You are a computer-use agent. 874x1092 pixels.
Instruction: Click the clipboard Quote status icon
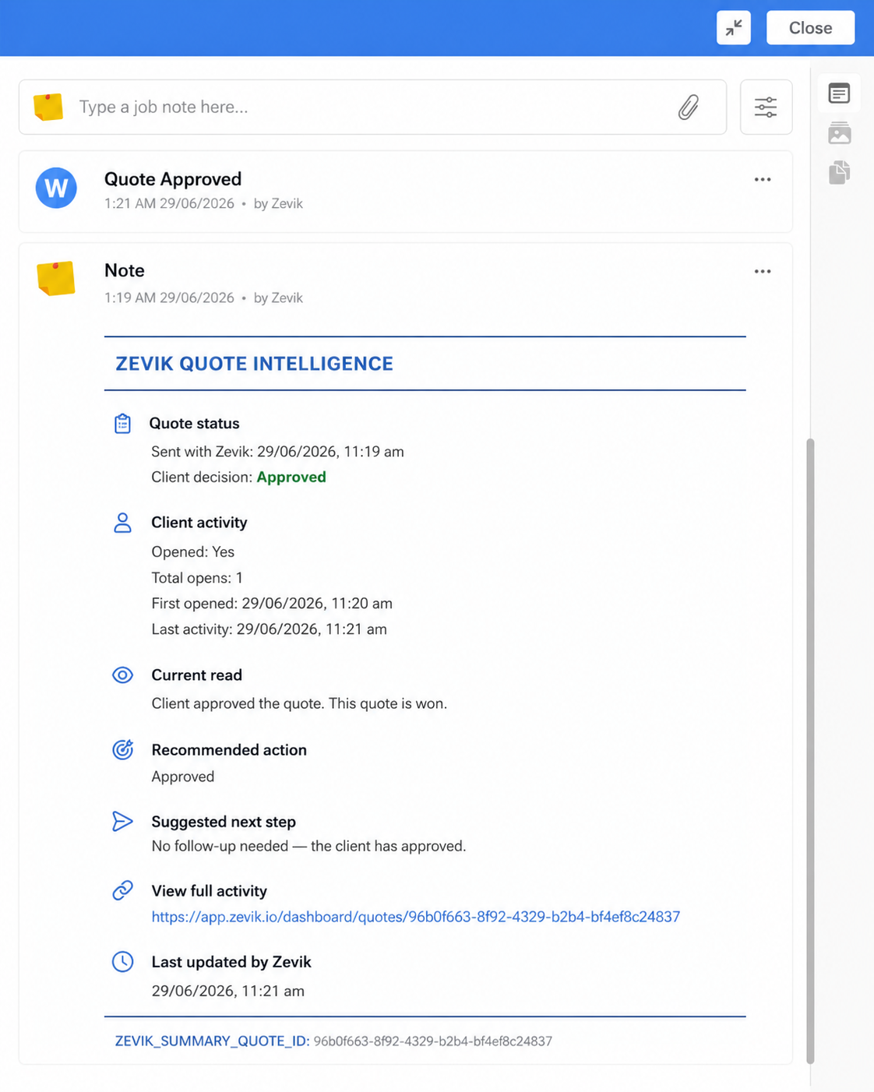122,424
